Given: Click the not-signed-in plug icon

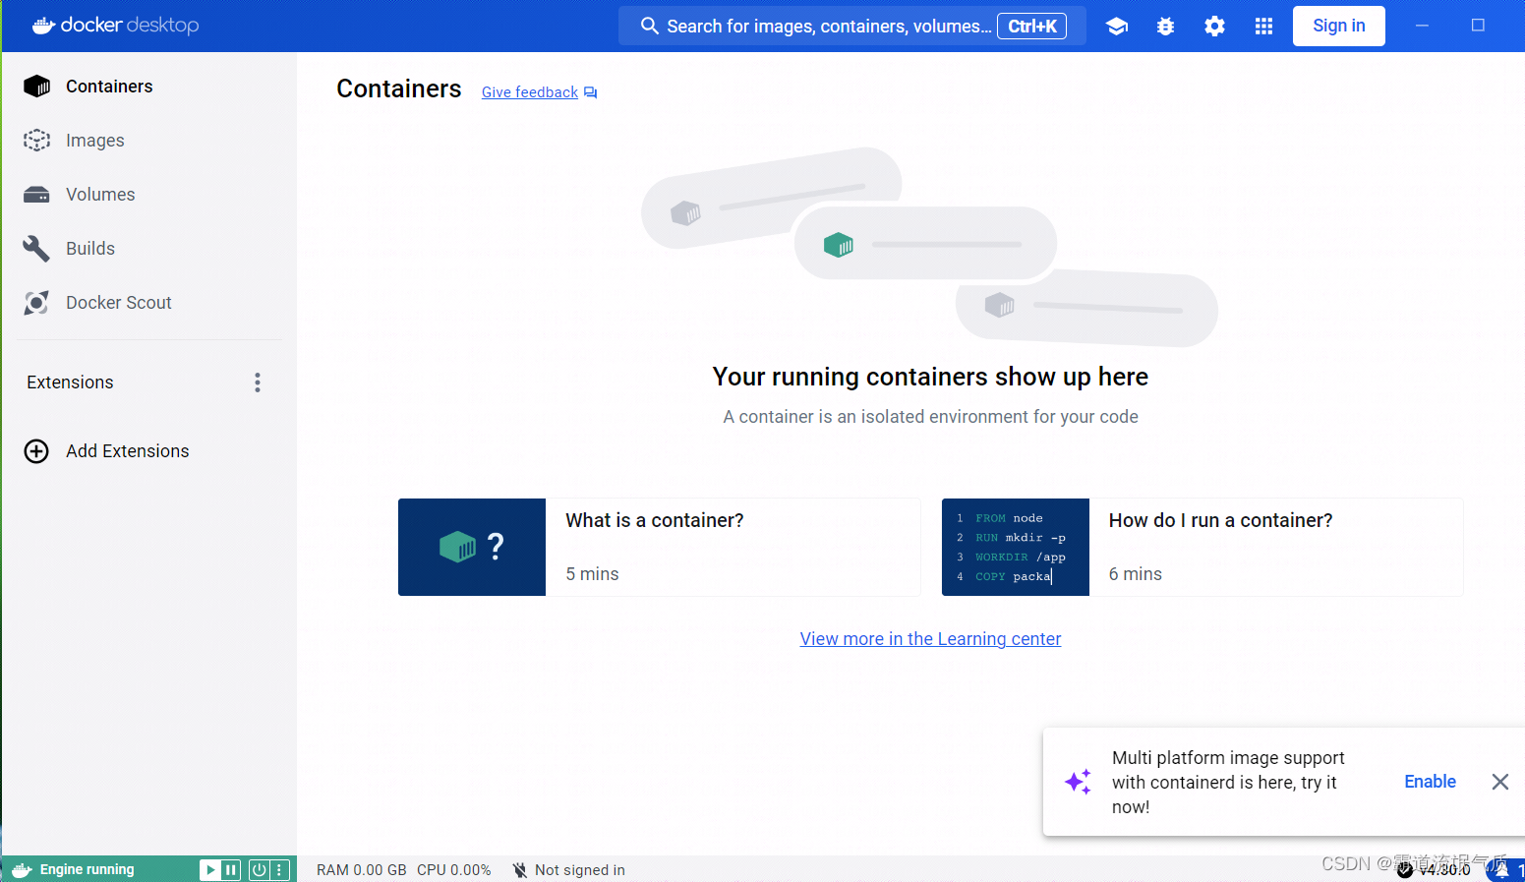Looking at the screenshot, I should [519, 870].
